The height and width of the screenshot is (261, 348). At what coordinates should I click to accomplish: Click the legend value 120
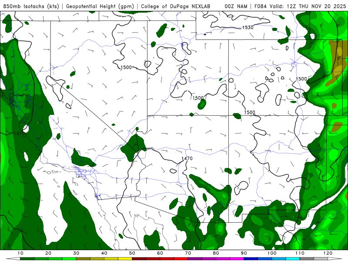point(328,253)
